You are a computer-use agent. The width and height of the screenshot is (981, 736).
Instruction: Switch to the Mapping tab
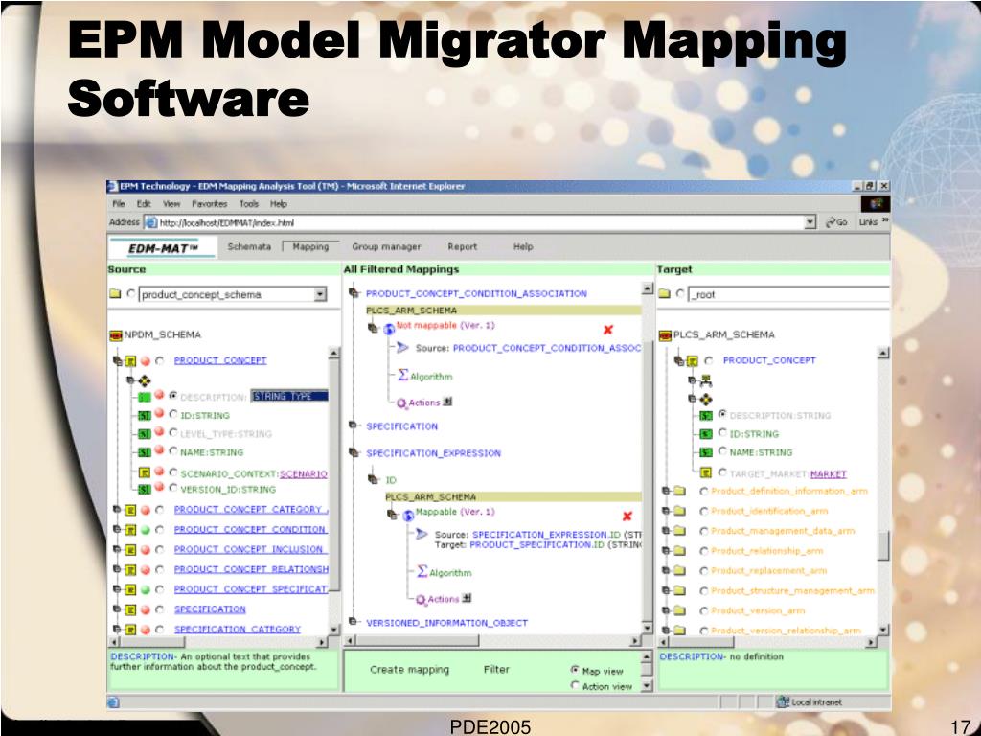[310, 246]
